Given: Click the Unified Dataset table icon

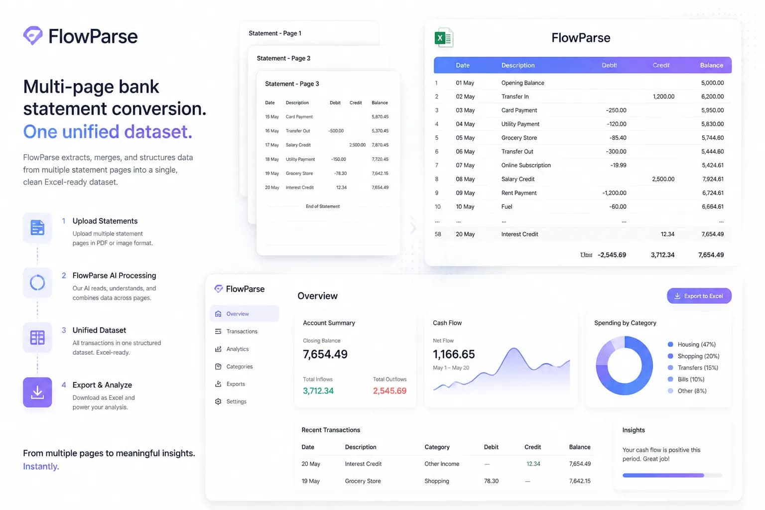Looking at the screenshot, I should 37,337.
